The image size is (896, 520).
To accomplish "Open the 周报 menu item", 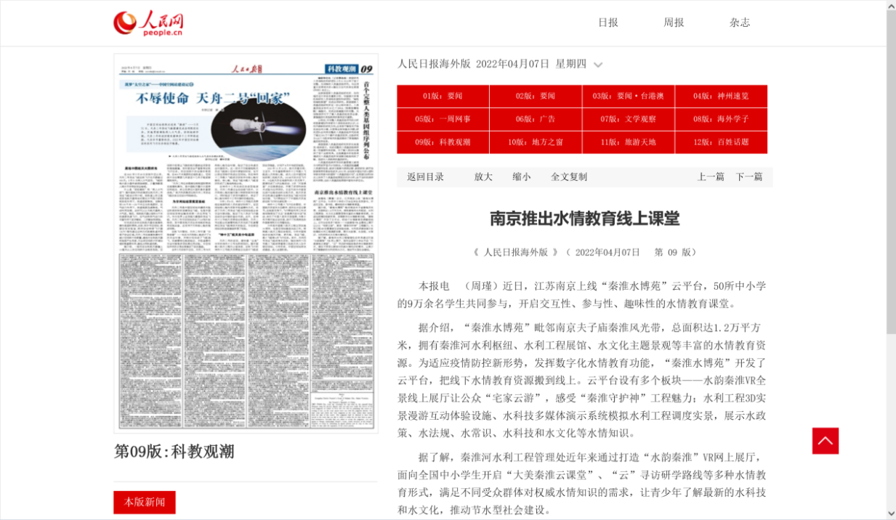I will pos(674,23).
